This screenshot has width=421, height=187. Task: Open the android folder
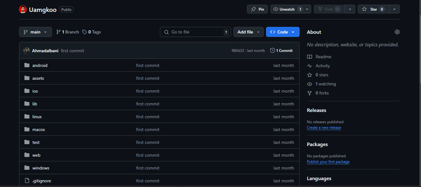tap(40, 65)
